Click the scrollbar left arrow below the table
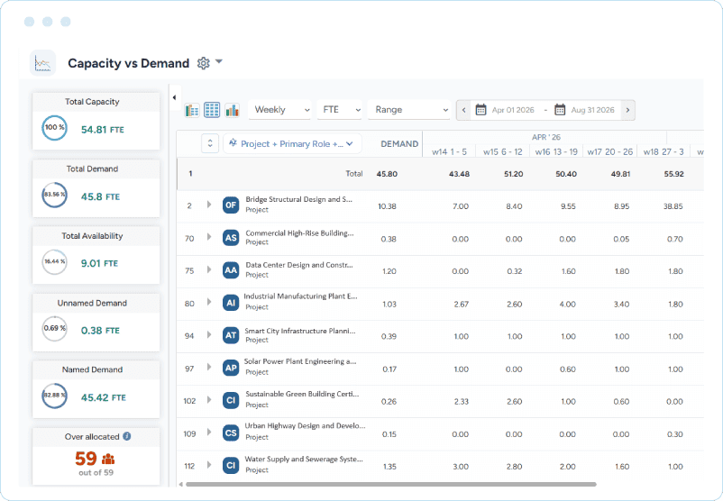Image resolution: width=723 pixels, height=501 pixels. 180,485
